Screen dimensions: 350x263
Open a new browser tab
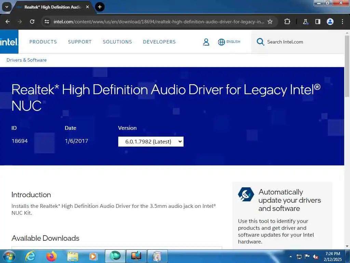pos(100,7)
